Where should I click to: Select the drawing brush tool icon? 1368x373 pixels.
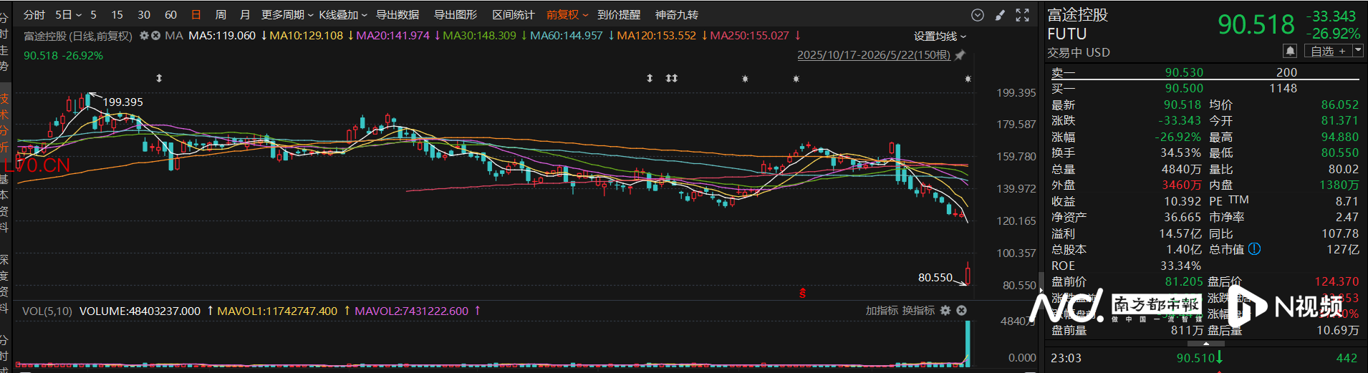(x=1000, y=15)
